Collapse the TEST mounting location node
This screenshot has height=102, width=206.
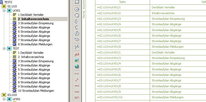pyautogui.click(x=4, y=48)
